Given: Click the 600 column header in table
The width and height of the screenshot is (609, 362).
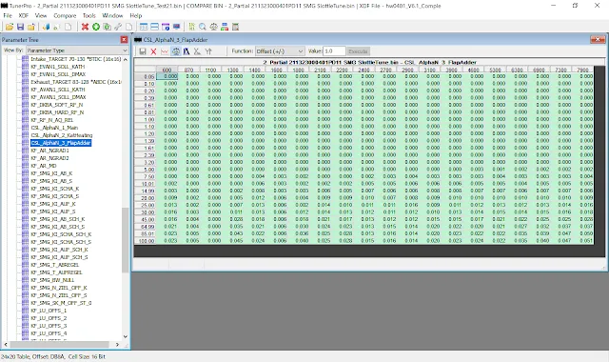Looking at the screenshot, I should (x=167, y=70).
